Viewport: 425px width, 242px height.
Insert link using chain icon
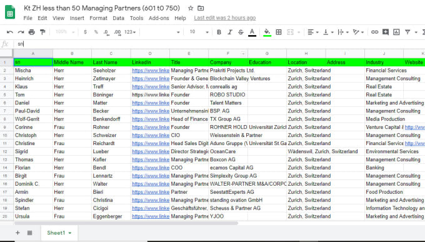[374, 32]
